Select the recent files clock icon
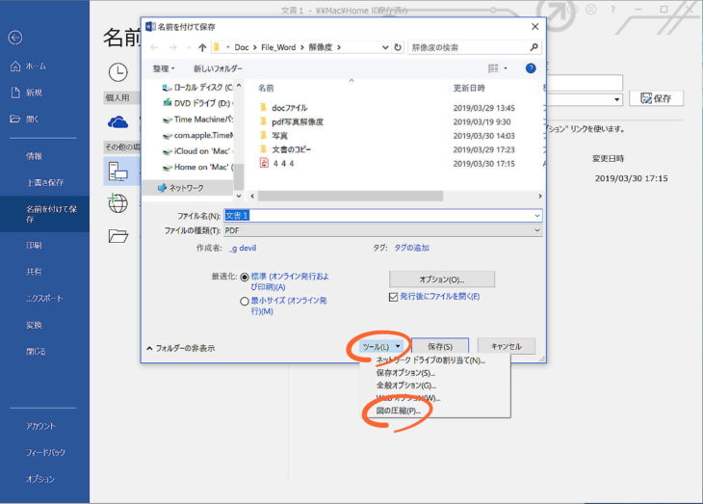Screen dimensions: 703x504 (117, 71)
